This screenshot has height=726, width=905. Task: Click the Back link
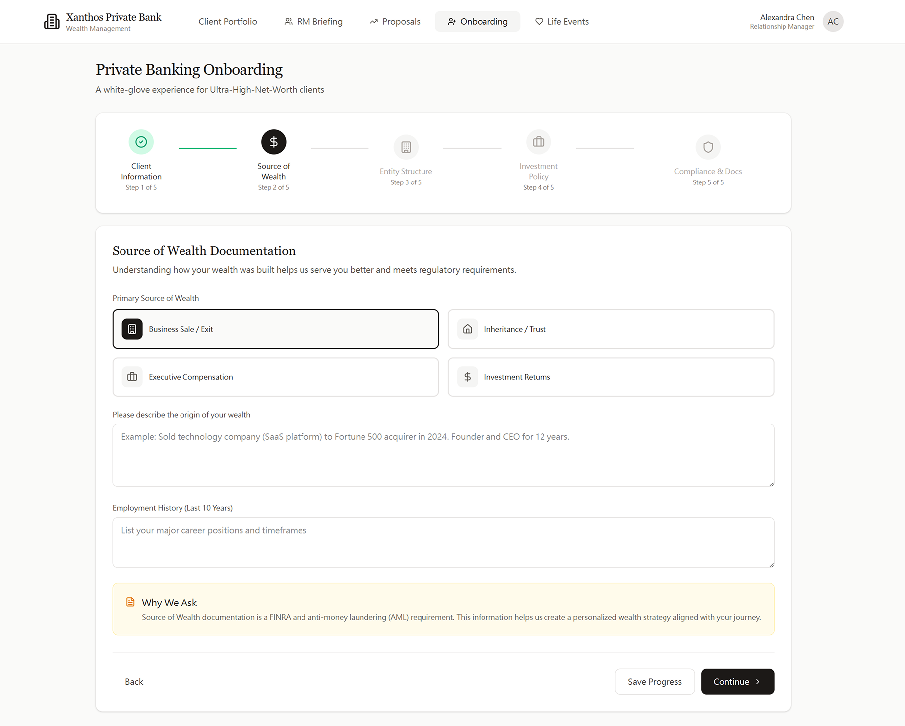click(x=134, y=681)
